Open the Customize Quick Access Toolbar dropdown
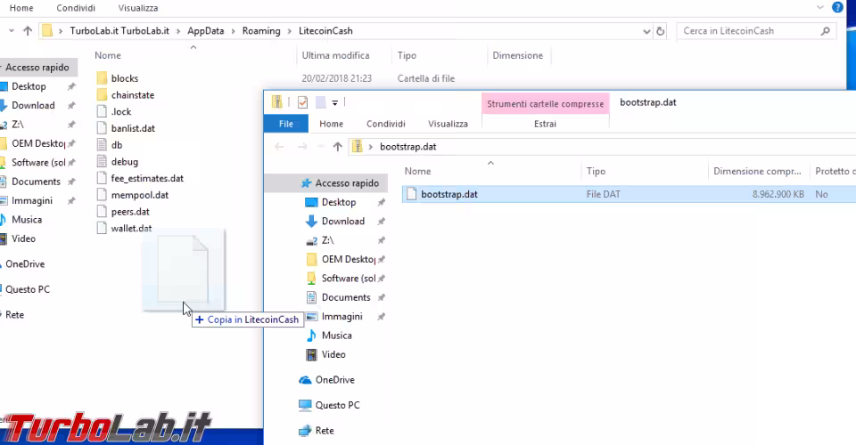Screen dimensions: 856x445 coord(334,102)
